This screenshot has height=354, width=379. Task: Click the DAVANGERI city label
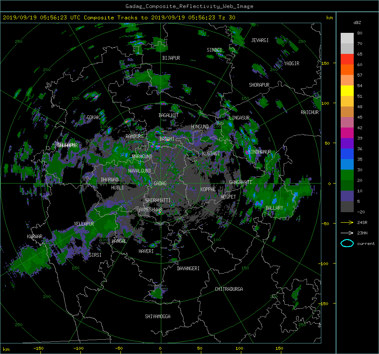[x=188, y=269]
